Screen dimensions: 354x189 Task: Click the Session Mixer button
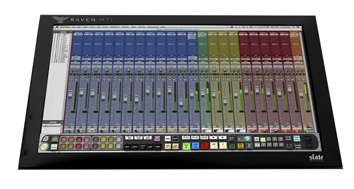tap(232, 138)
